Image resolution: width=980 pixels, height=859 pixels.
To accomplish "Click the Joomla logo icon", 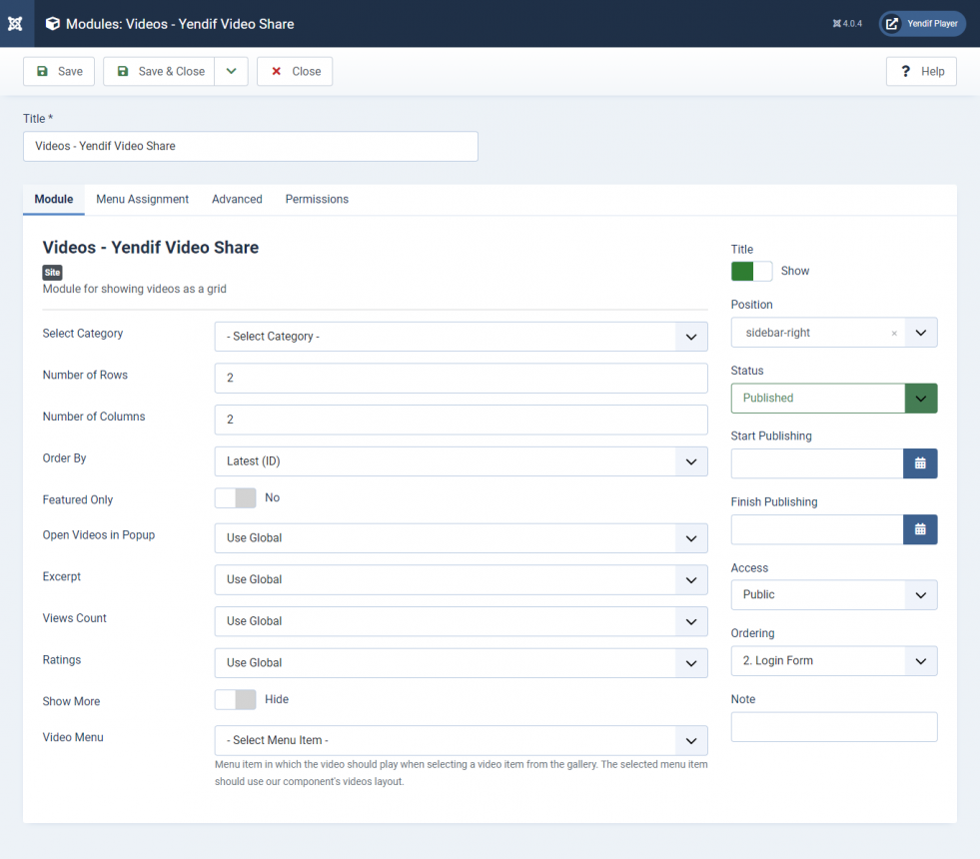I will pyautogui.click(x=15, y=24).
